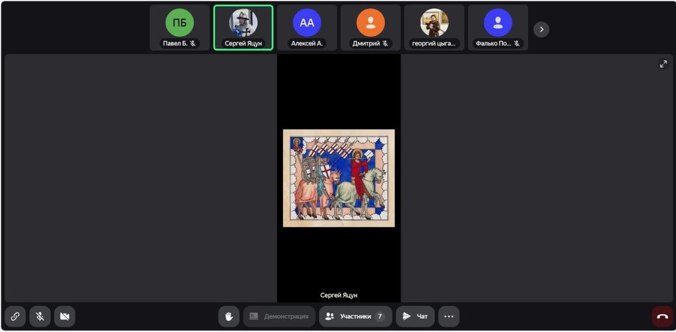676x332 pixels.
Task: Copy the meeting link using the link icon
Action: [15, 316]
